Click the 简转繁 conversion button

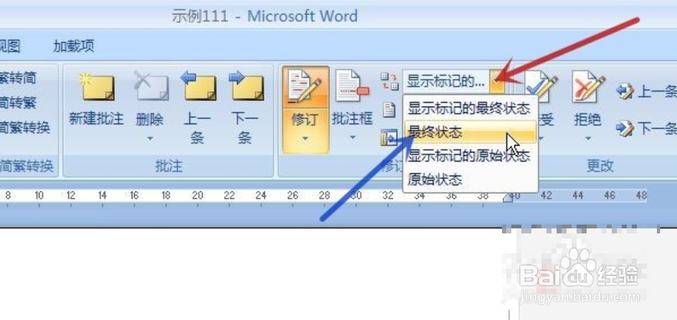pyautogui.click(x=19, y=103)
